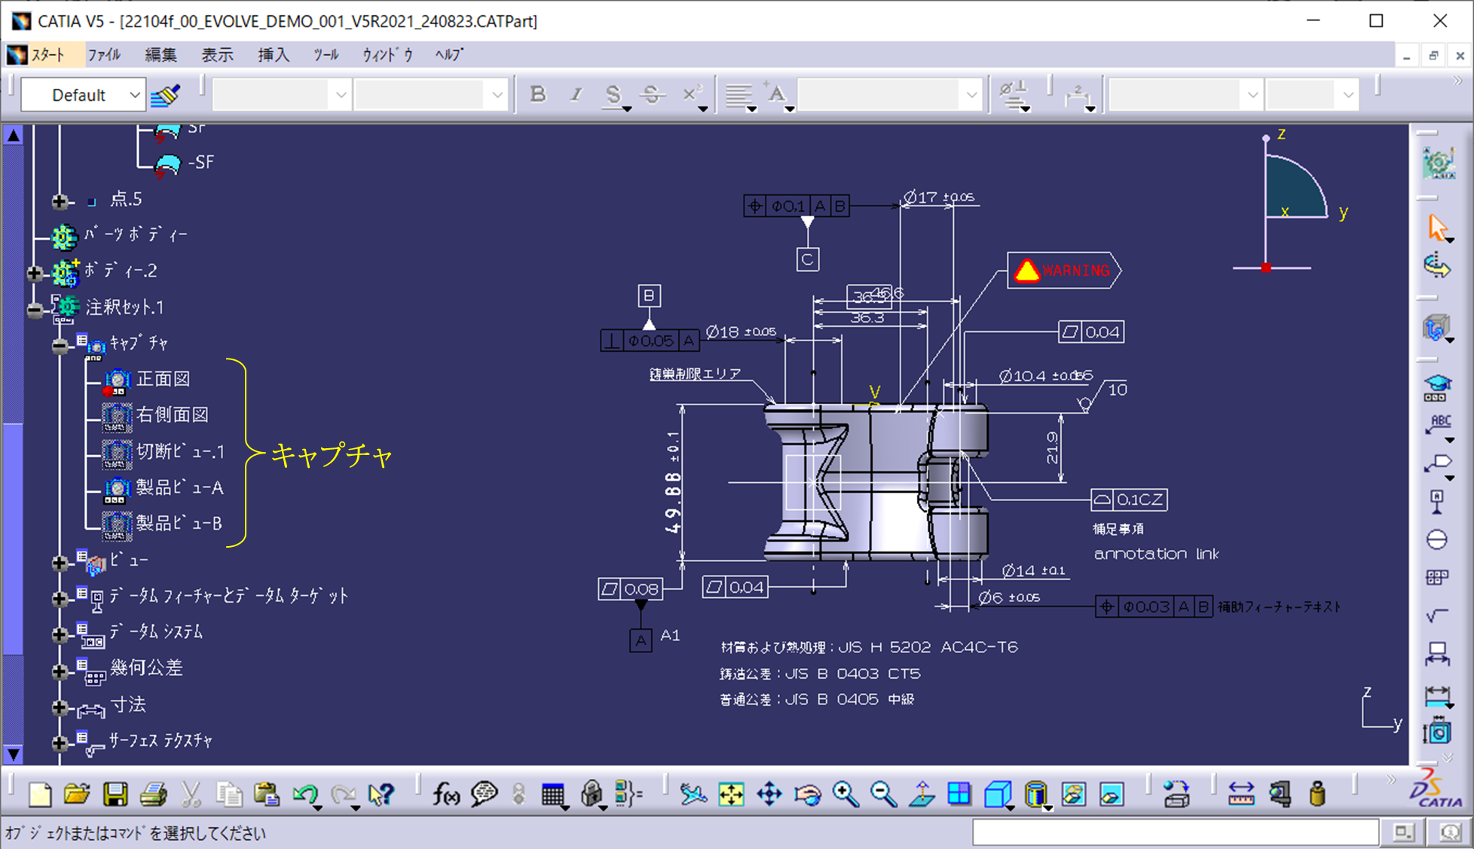Collapse the キャプチャ tree node
Screen dimensions: 1474x849
click(60, 346)
